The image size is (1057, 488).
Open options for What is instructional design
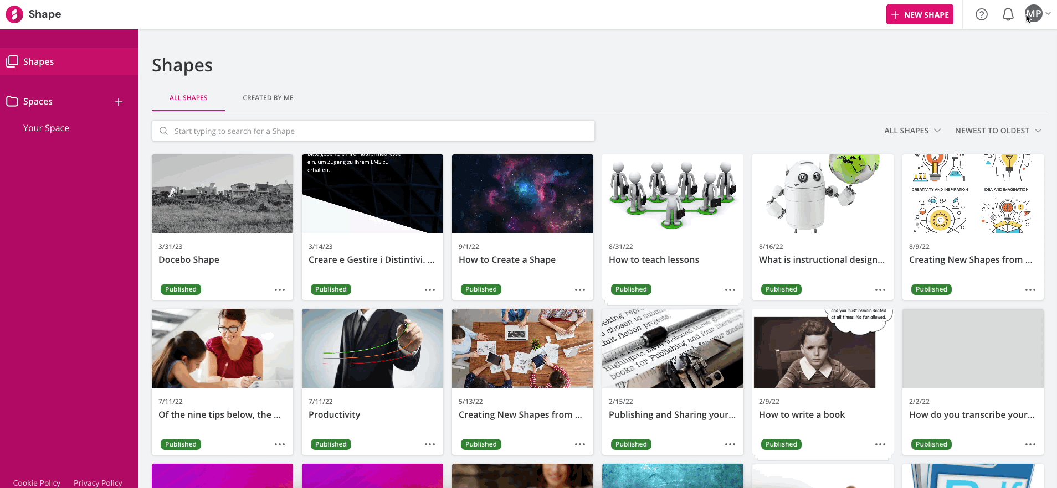coord(880,290)
